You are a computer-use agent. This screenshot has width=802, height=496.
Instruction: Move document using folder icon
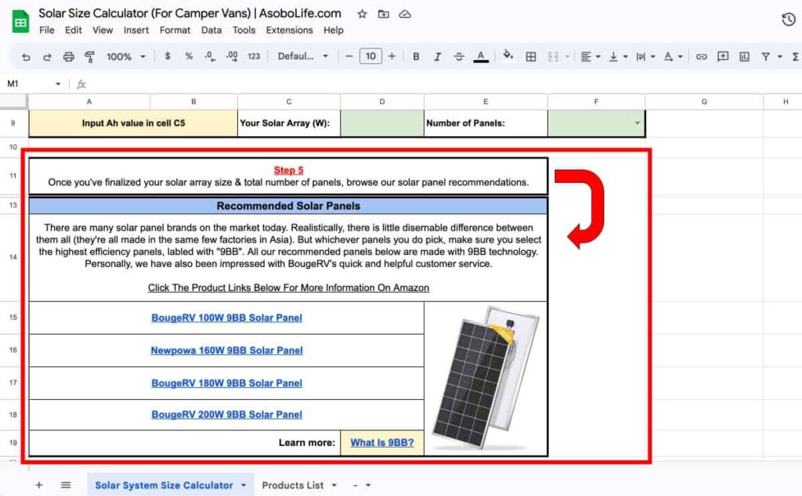(384, 14)
